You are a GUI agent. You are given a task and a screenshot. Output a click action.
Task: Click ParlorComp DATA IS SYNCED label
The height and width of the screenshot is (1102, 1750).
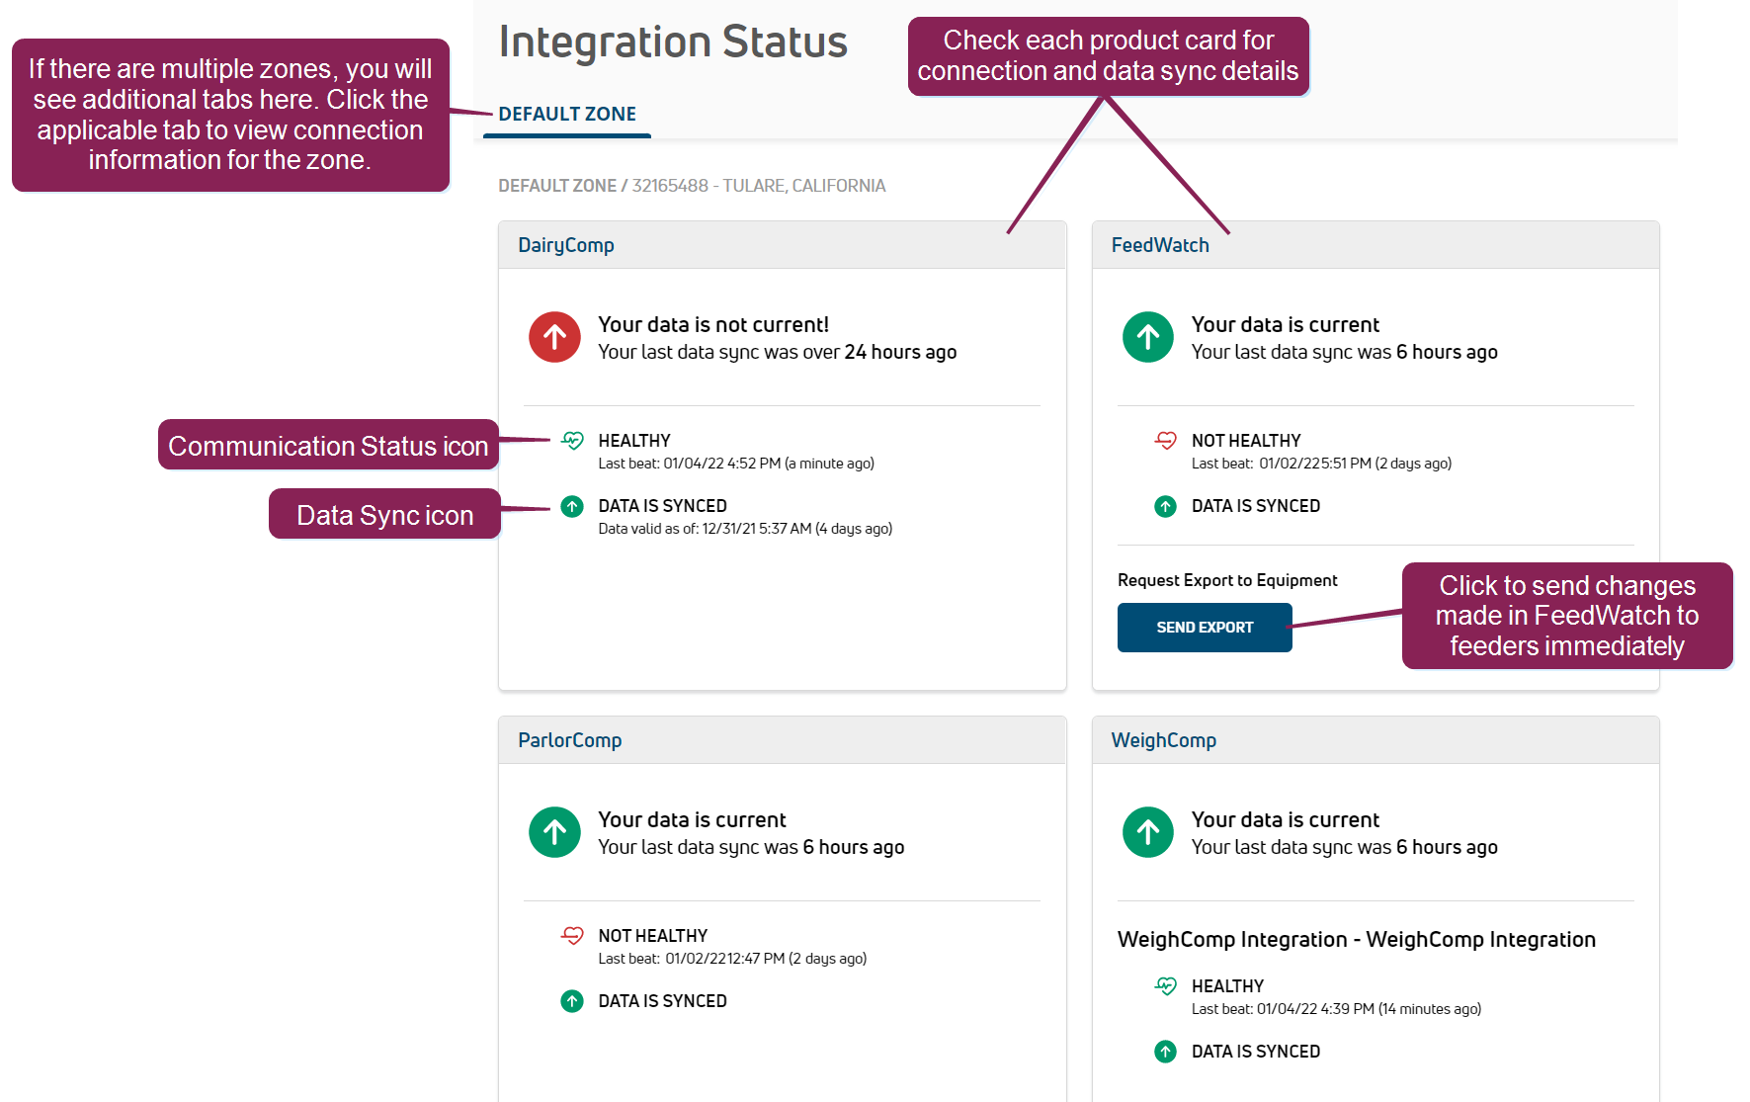point(663,1001)
